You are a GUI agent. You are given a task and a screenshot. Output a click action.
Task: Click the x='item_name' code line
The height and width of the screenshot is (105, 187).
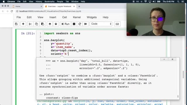click(x=63, y=47)
